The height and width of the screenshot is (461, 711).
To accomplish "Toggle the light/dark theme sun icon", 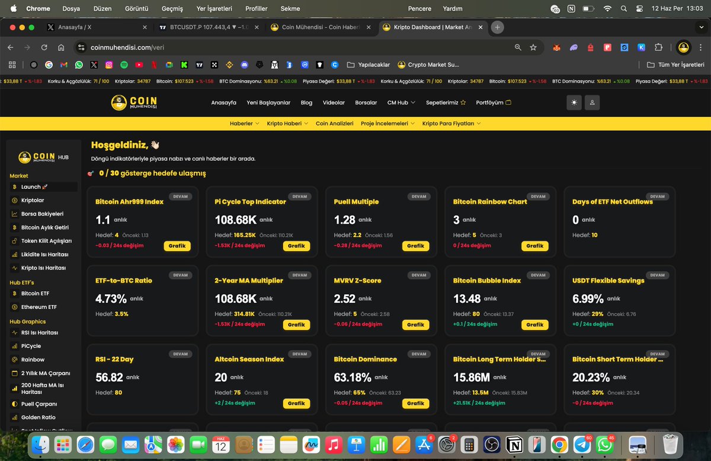I will [x=574, y=102].
